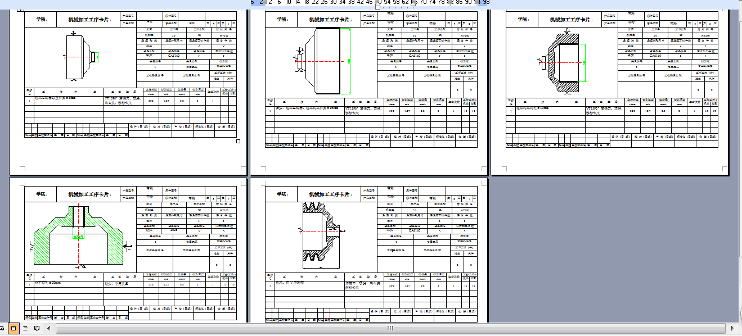
Task: Click 学院 cell on drilling page
Action: (42, 194)
